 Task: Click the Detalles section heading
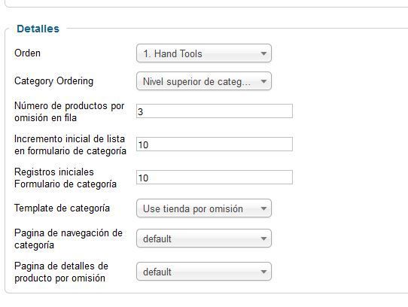tap(38, 29)
